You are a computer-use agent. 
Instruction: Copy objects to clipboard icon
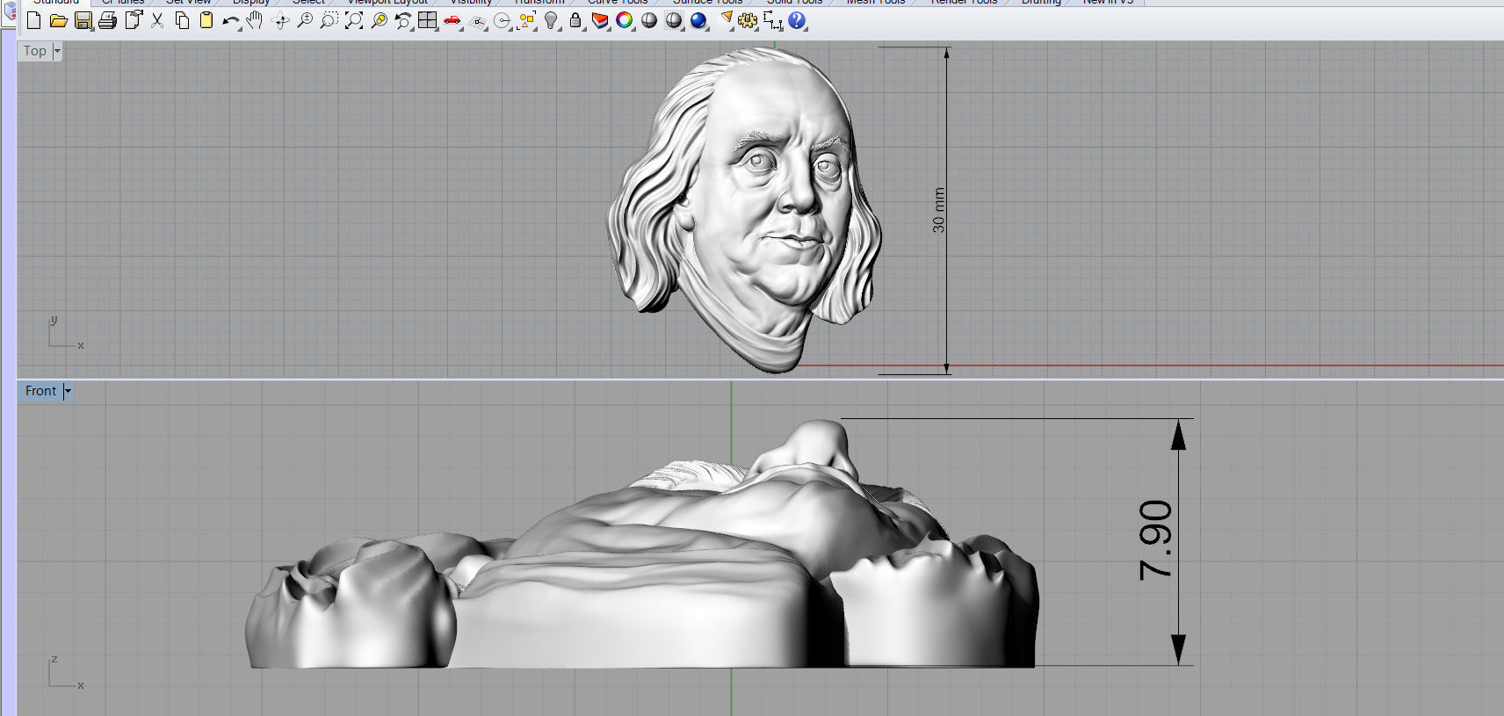point(182,20)
